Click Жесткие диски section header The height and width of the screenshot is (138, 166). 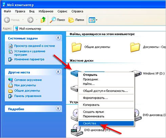click(x=82, y=61)
